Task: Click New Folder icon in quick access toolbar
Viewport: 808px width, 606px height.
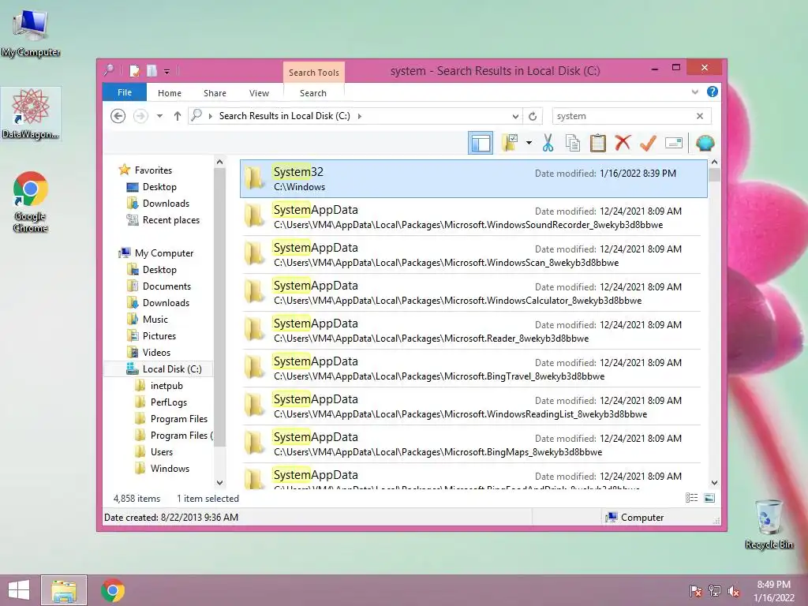Action: coord(151,70)
